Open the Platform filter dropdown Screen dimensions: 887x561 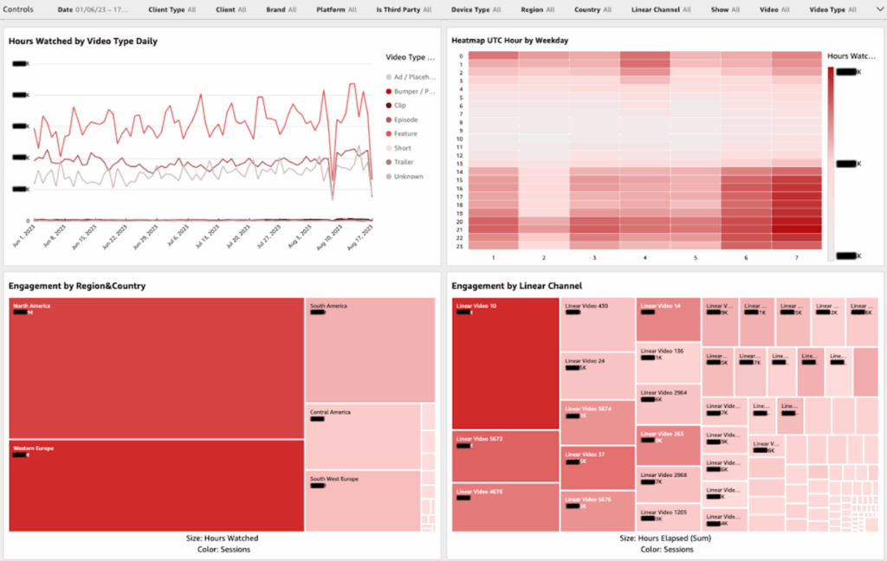[x=335, y=10]
